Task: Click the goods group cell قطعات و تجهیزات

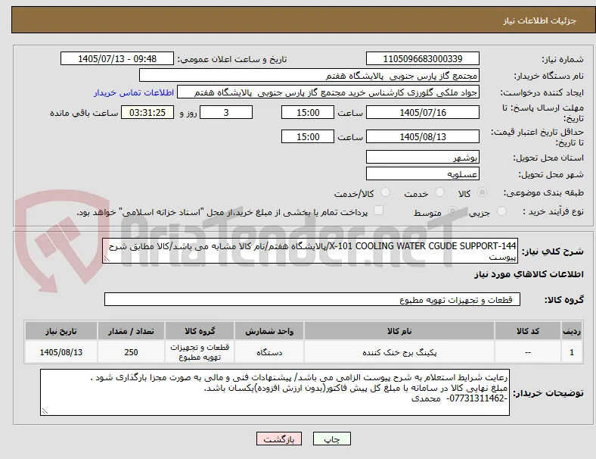Action: pyautogui.click(x=200, y=352)
